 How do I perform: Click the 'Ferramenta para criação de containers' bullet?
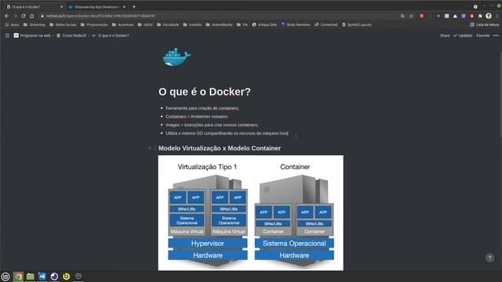202,108
